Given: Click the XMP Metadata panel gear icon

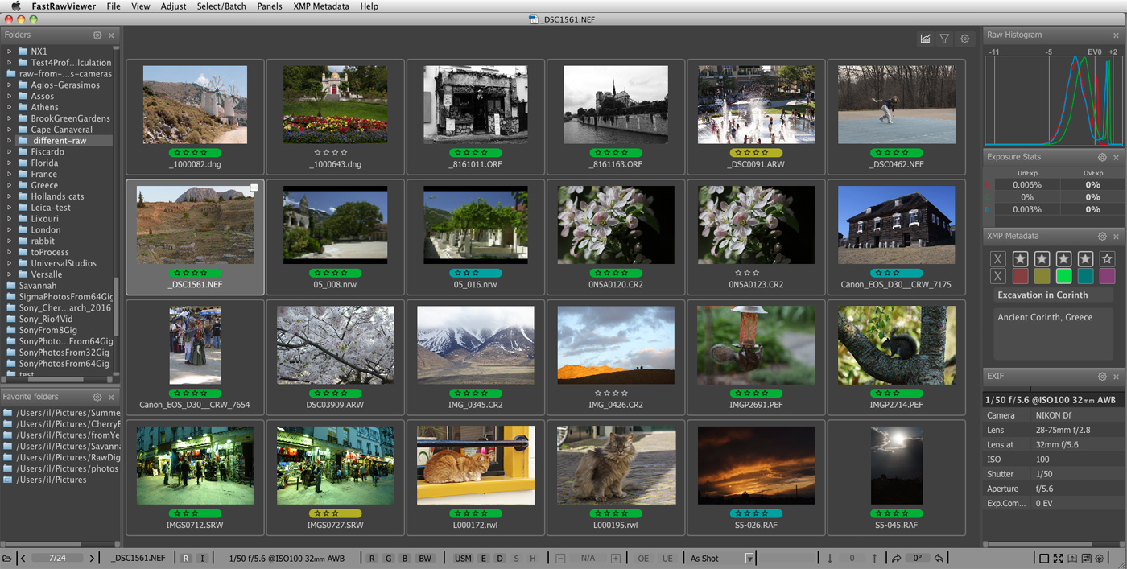Looking at the screenshot, I should tap(1102, 236).
